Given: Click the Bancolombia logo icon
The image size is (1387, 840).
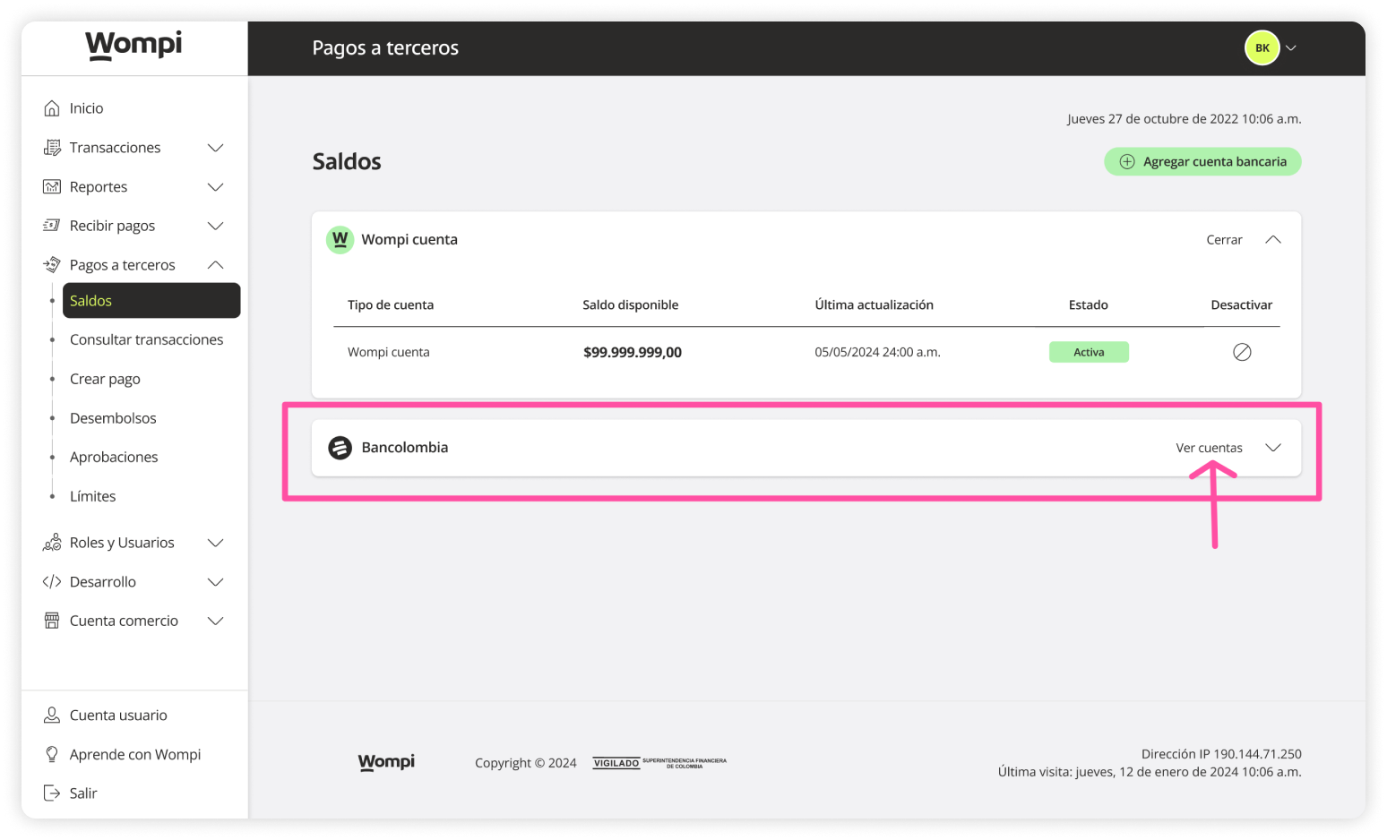Looking at the screenshot, I should pyautogui.click(x=340, y=448).
